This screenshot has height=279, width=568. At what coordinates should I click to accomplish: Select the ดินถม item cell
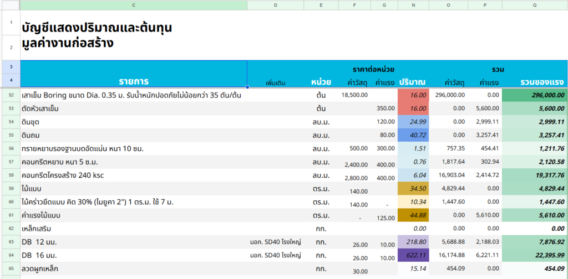click(134, 135)
